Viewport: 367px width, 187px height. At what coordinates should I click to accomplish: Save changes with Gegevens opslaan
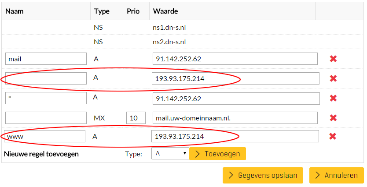(263, 175)
